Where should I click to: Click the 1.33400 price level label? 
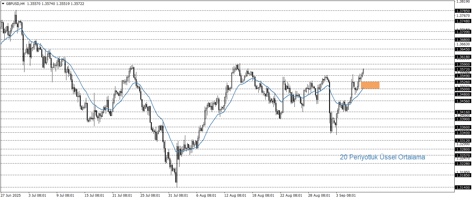pyautogui.click(x=463, y=133)
